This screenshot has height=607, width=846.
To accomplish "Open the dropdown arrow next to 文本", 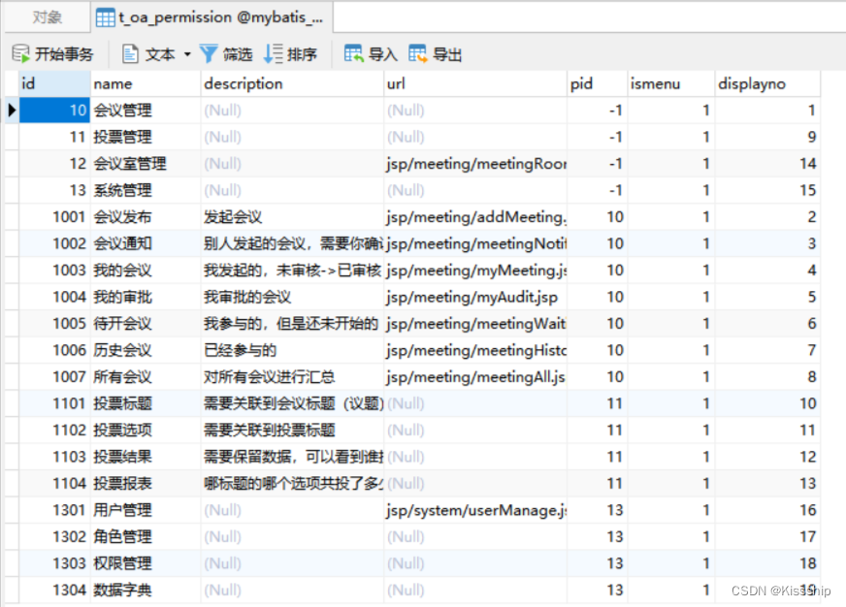I will (x=187, y=53).
